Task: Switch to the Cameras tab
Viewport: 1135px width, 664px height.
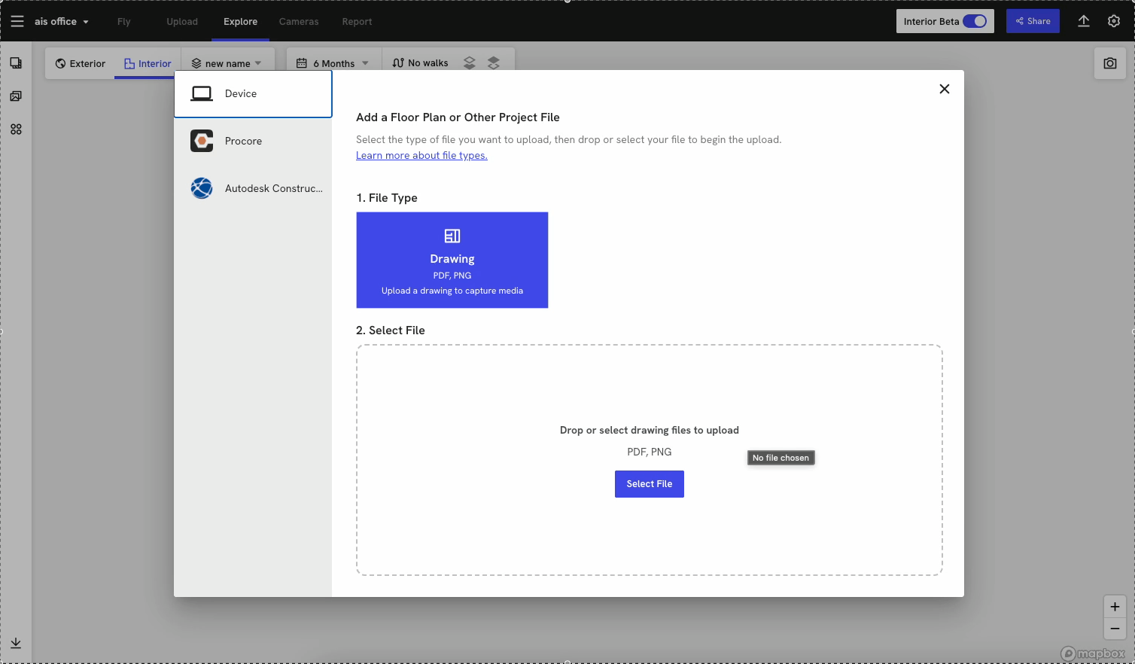Action: [299, 22]
